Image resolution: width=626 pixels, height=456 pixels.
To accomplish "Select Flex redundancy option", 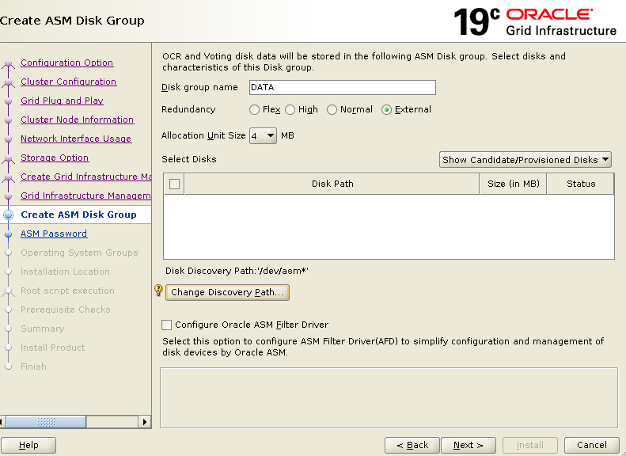I will (x=254, y=110).
